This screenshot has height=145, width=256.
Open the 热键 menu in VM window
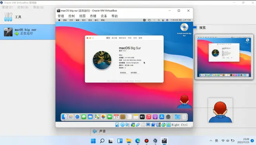[93, 16]
